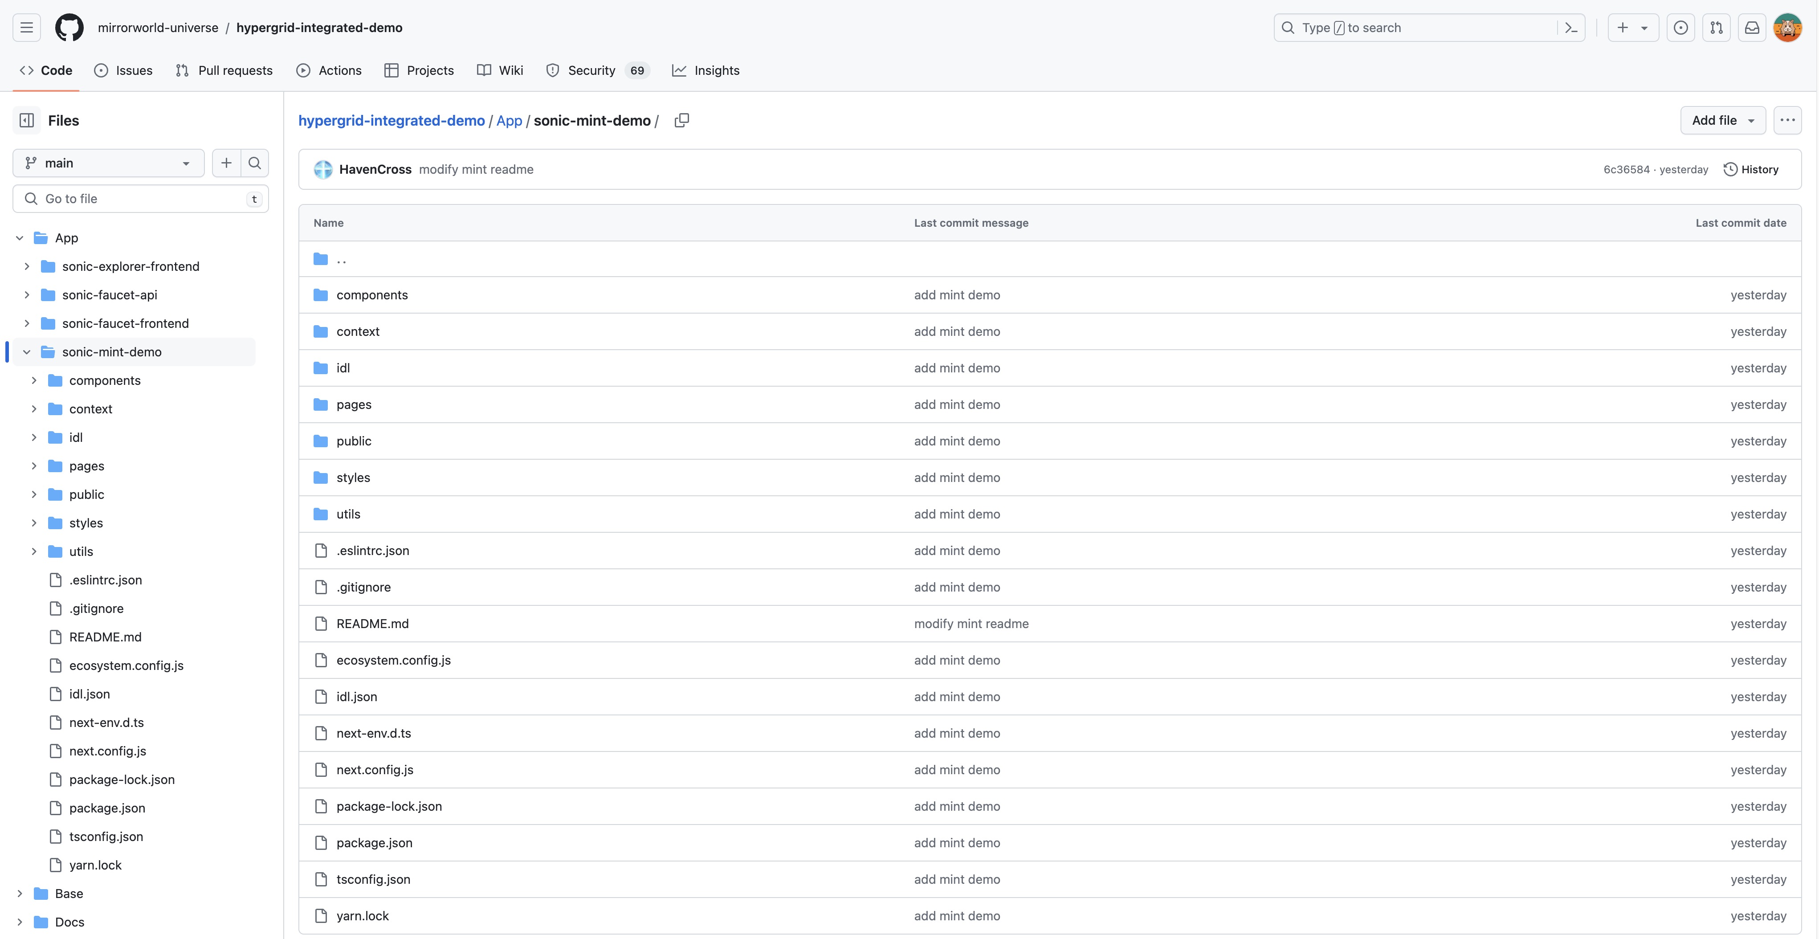
Task: Open the styles folder in file table
Action: [x=353, y=478]
